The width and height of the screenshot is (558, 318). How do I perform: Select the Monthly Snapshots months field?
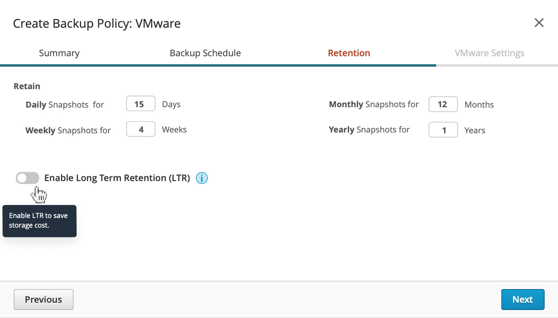[443, 104]
